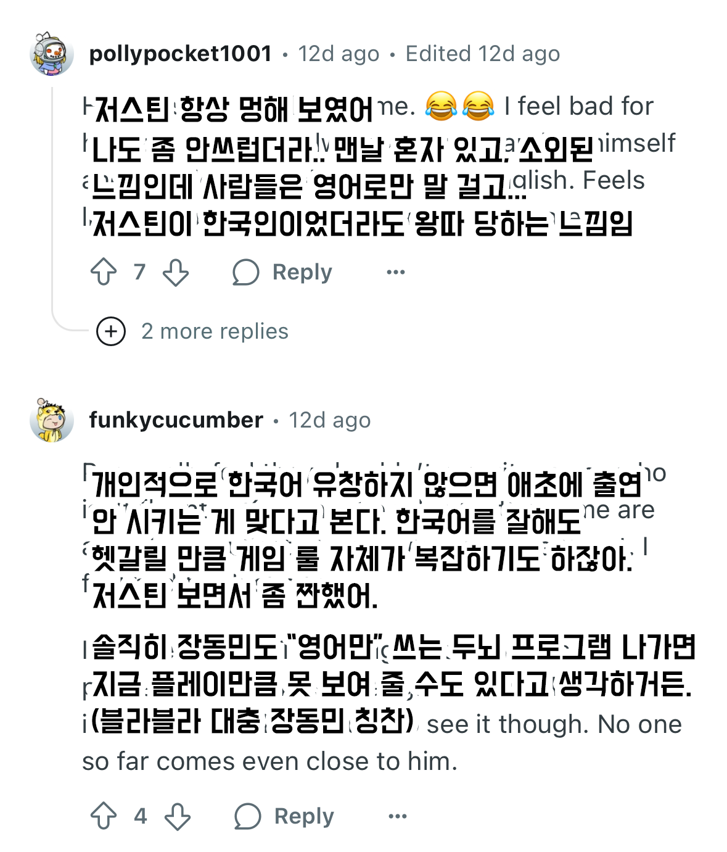Reply to funkycucumber's comment
The image size is (727, 852).
click(x=304, y=816)
